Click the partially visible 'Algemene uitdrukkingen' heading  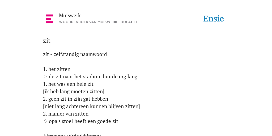coord(72,135)
